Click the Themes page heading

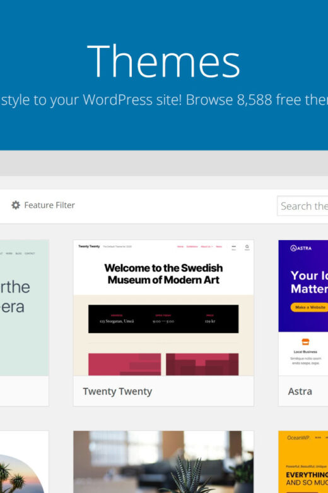(x=163, y=61)
